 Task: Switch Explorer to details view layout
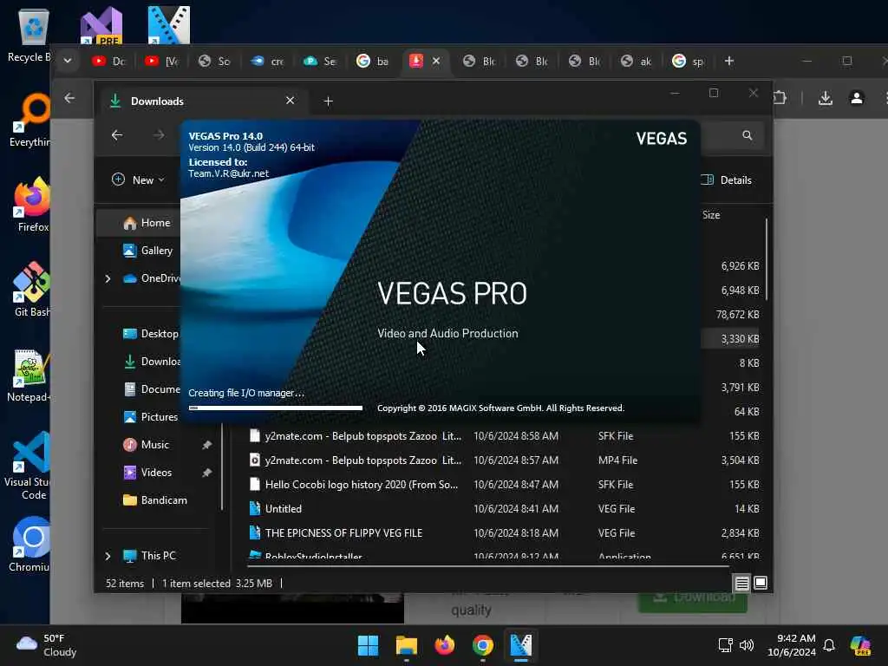[742, 583]
